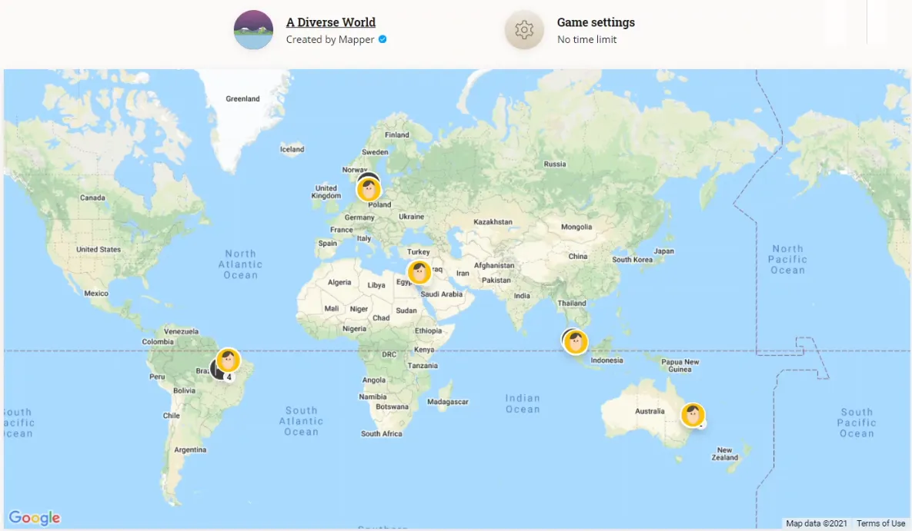The image size is (912, 531).
Task: Click the Created by Mapper text
Action: (330, 39)
